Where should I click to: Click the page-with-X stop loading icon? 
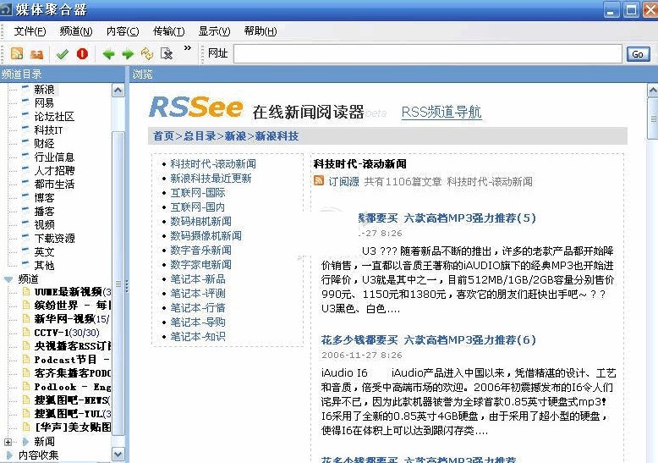(x=167, y=53)
